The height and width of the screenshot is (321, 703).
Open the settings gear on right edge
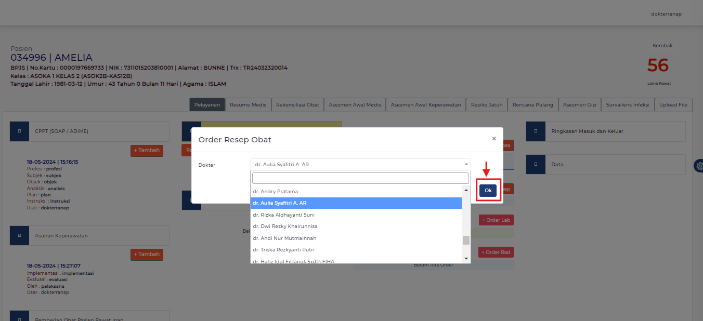tap(699, 166)
